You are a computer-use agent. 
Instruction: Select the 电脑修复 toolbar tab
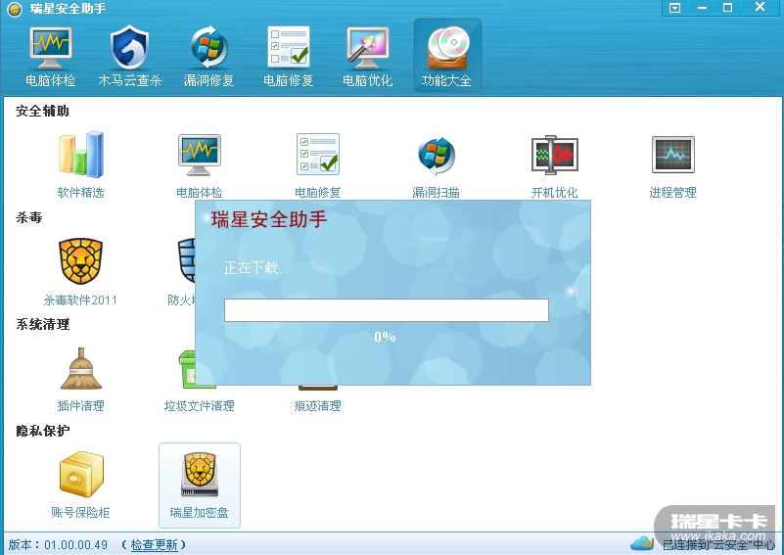289,57
